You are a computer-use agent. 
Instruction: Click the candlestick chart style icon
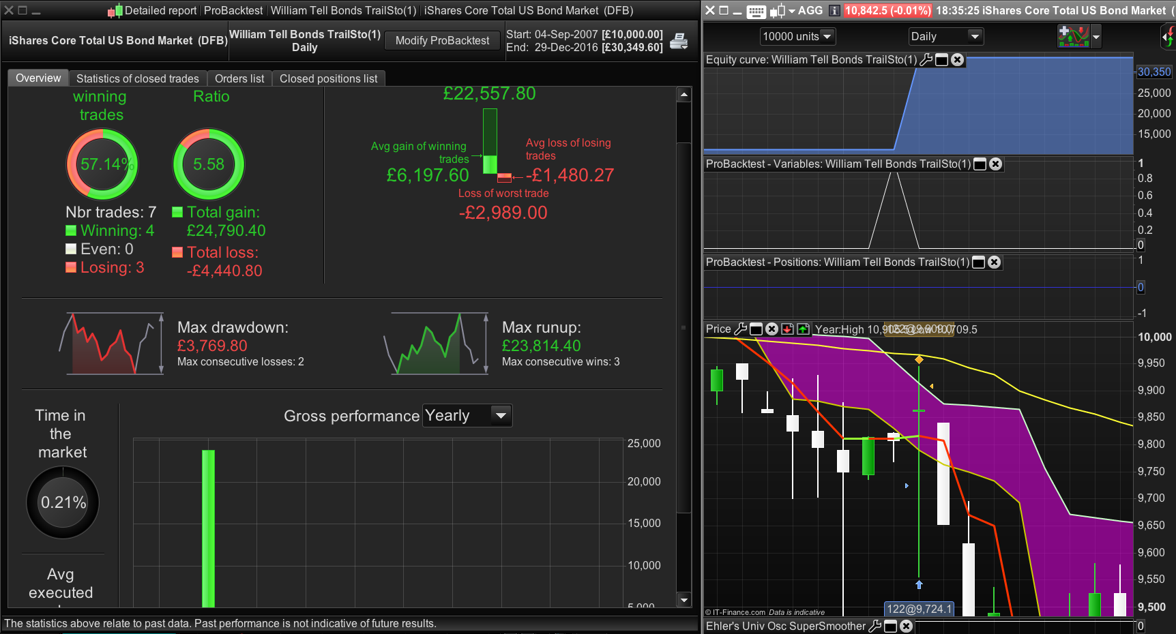[x=778, y=11]
